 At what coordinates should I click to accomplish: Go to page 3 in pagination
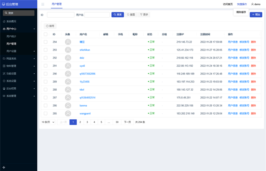click(x=87, y=122)
